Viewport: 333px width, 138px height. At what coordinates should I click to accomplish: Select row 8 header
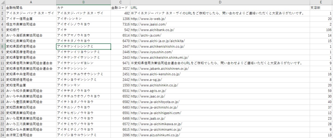pos(2,46)
